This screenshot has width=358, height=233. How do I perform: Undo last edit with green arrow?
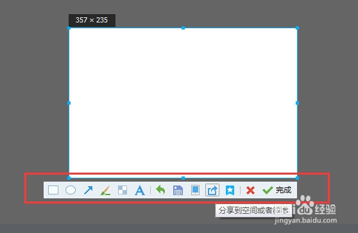coord(160,190)
